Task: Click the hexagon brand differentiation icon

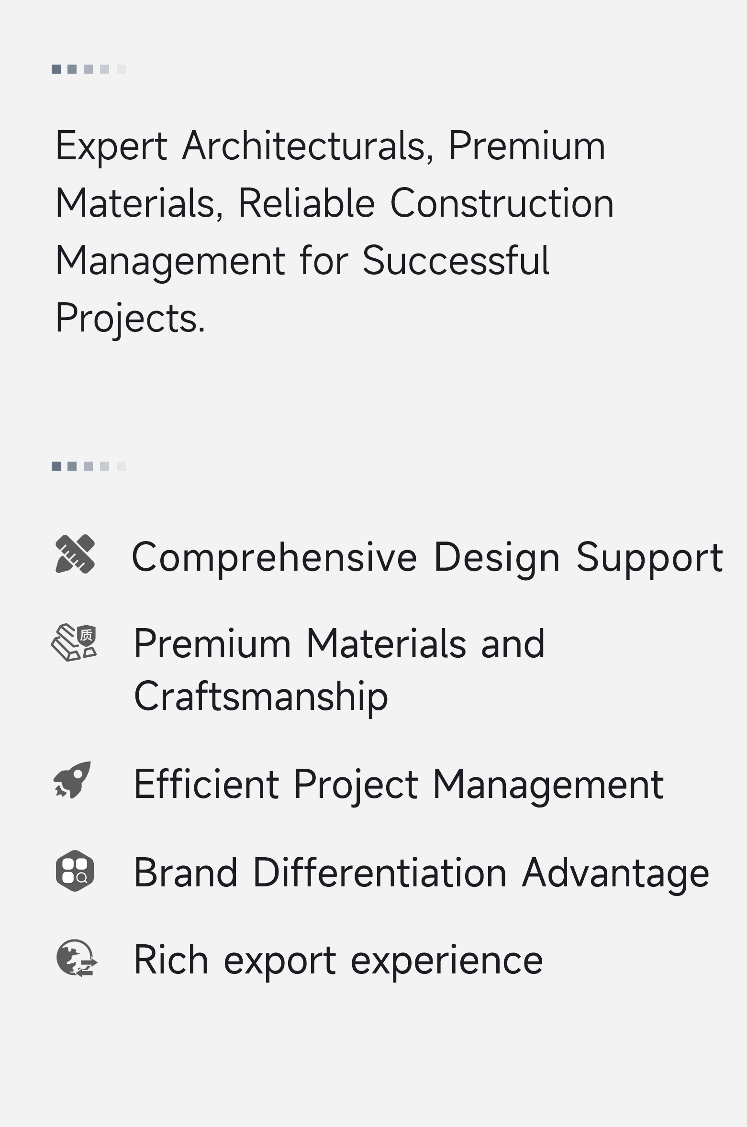Action: coord(75,871)
